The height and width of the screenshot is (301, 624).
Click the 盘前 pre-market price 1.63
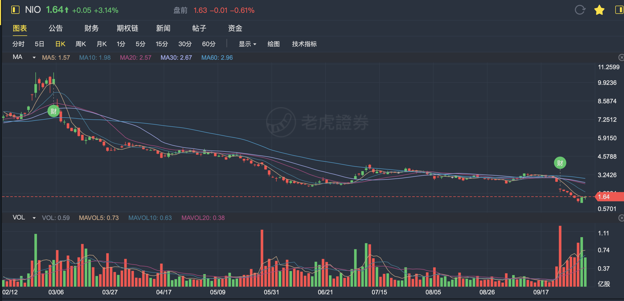point(200,11)
